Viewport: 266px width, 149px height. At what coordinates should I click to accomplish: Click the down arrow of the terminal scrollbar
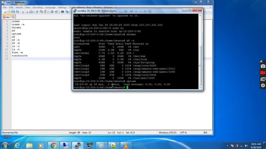tap(200, 87)
